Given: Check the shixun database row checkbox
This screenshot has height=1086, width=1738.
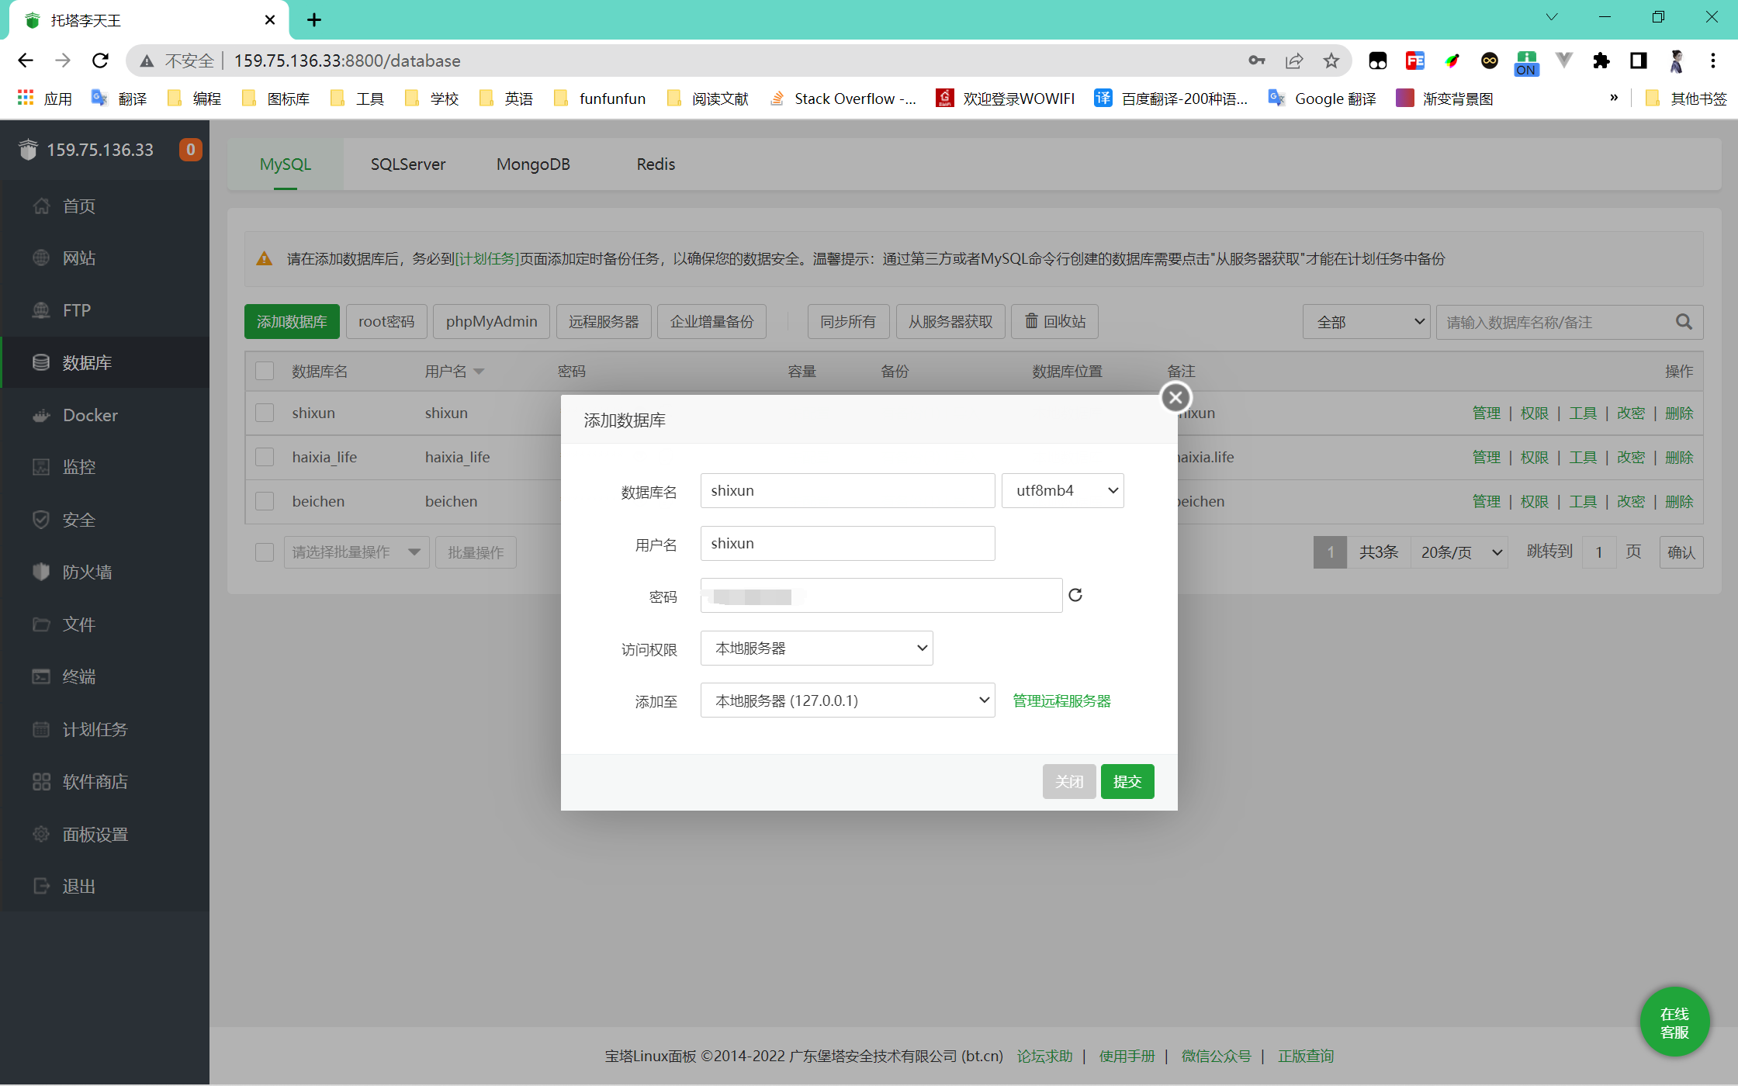Looking at the screenshot, I should coord(265,413).
